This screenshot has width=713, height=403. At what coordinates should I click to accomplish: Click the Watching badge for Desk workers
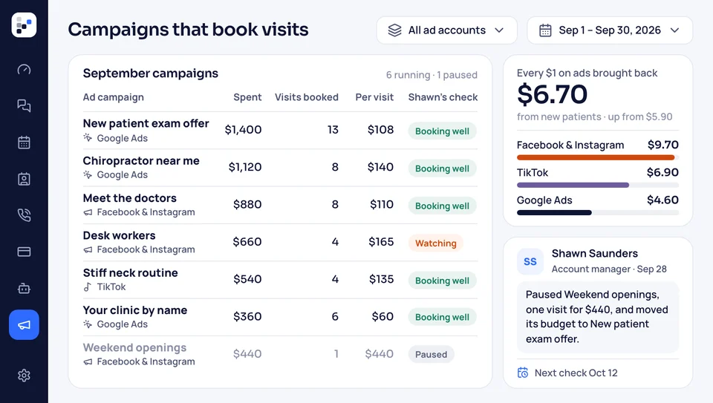[x=436, y=243]
